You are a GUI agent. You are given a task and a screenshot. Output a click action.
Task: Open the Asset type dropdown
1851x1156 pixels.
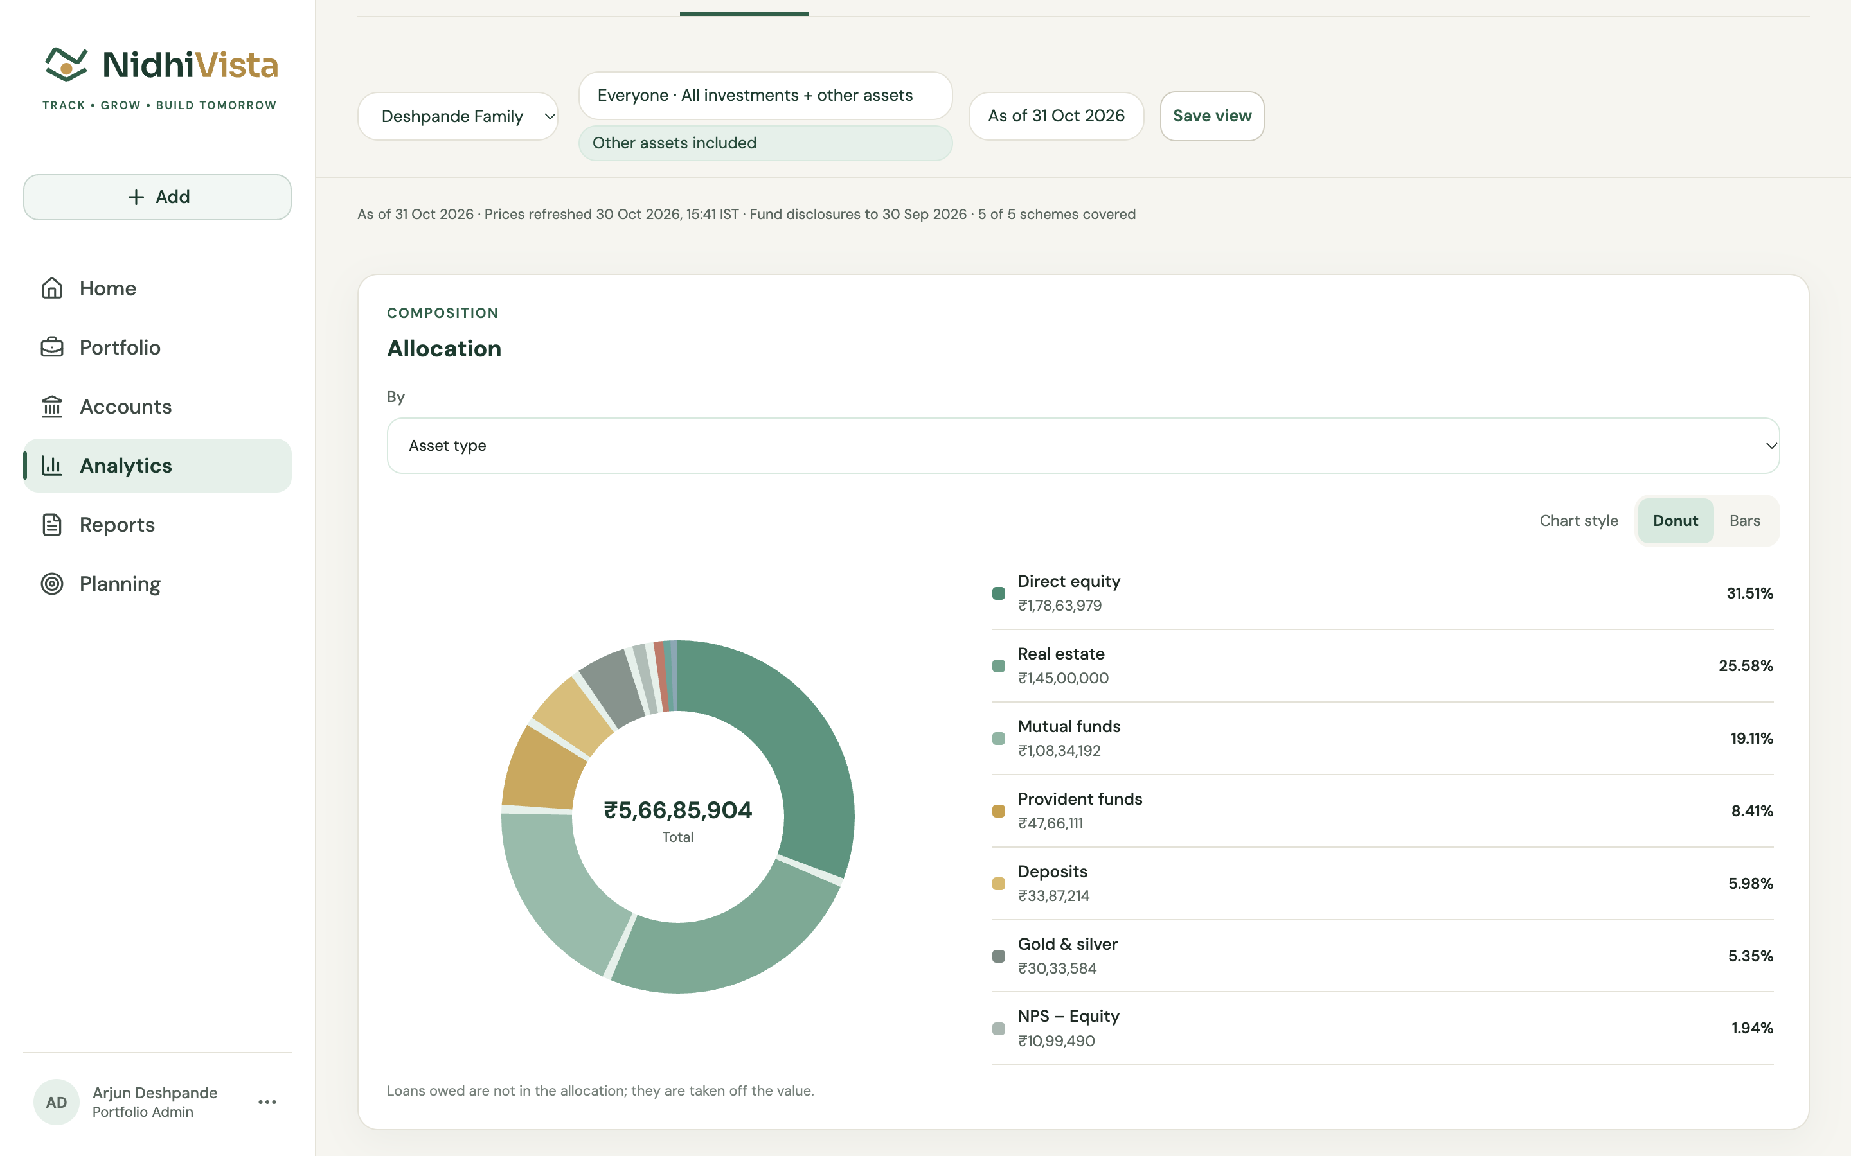(1083, 446)
